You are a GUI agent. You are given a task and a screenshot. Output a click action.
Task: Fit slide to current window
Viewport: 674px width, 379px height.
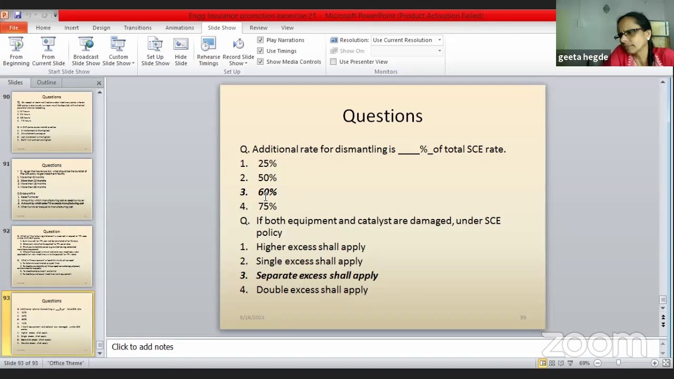tap(666, 363)
